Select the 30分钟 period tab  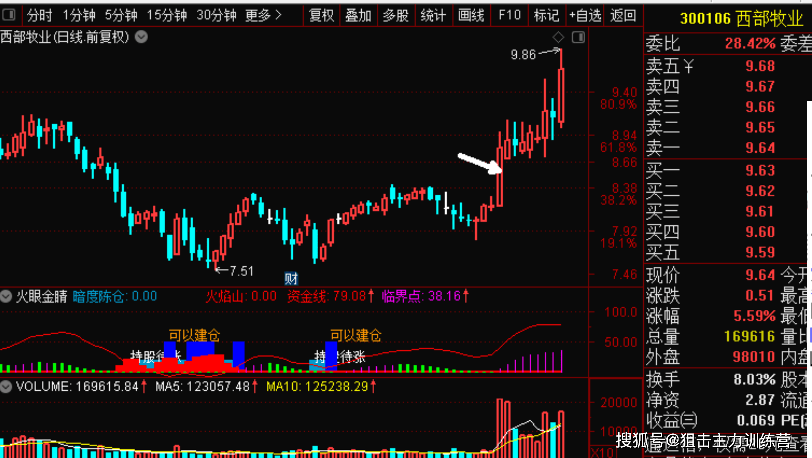216,16
